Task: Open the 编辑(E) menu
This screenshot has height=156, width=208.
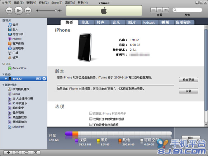Action: [19, 3]
